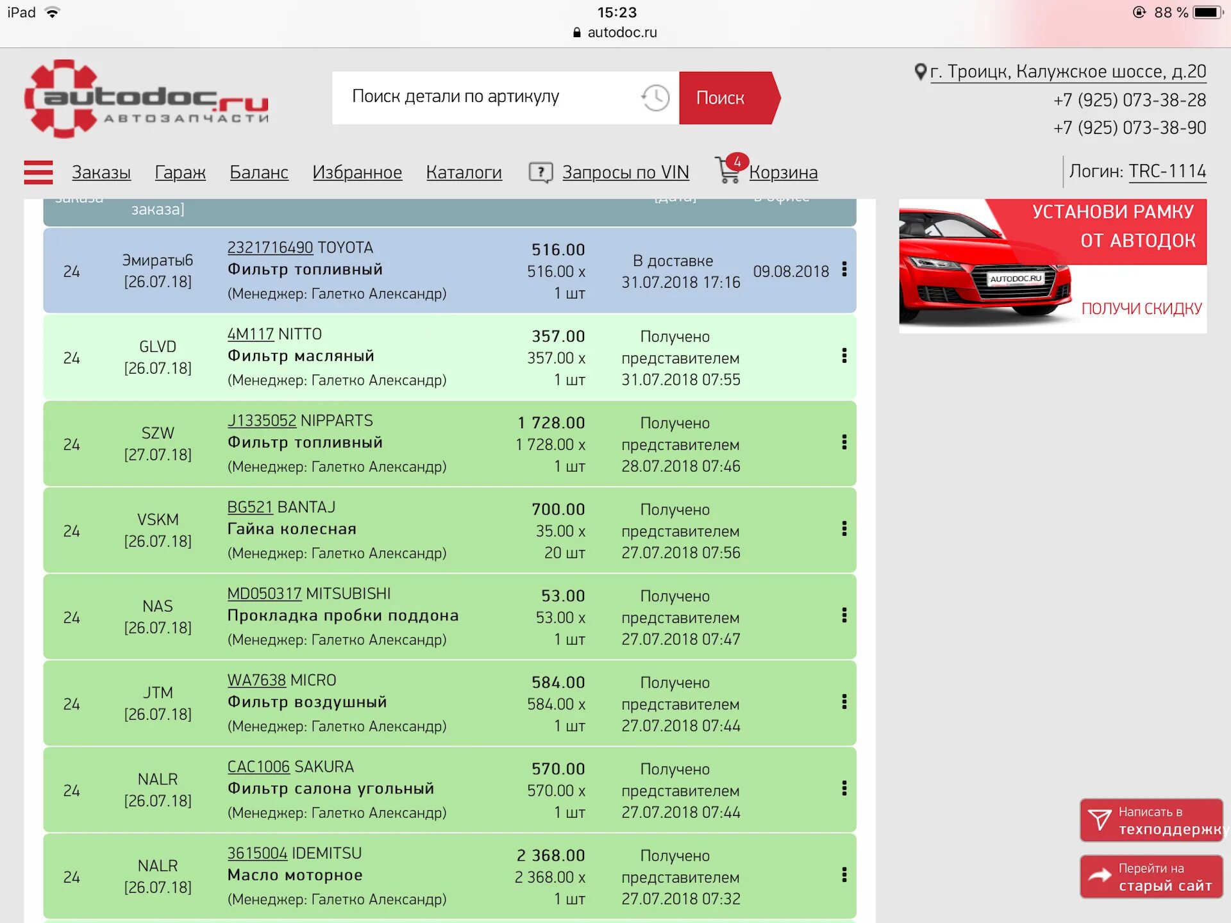
Task: Open the hamburger menu icon
Action: 38,172
